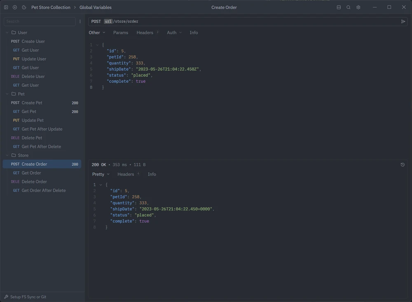Click the appearance toggle icon in the title bar
412x302 pixels.
[x=24, y=7]
